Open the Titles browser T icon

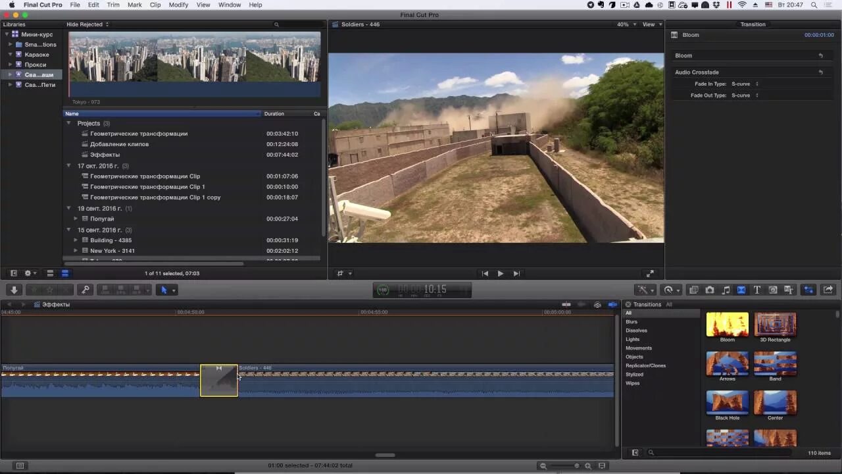click(757, 290)
